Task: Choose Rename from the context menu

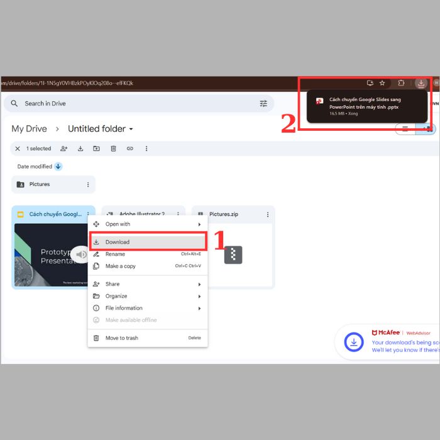Action: [x=148, y=254]
